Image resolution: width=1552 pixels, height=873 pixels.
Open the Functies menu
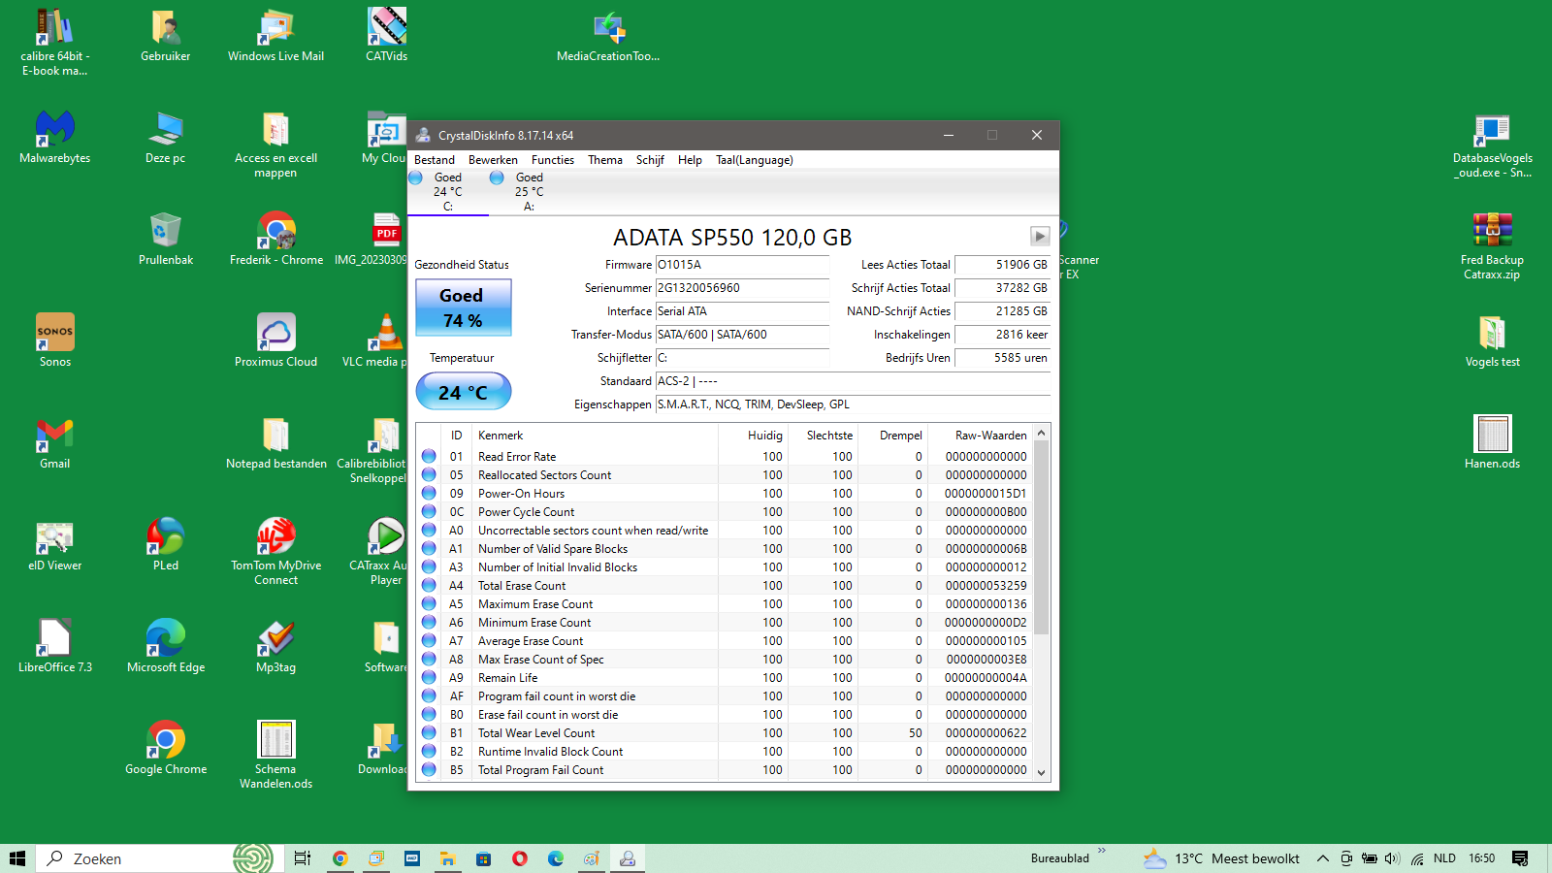[x=553, y=160]
